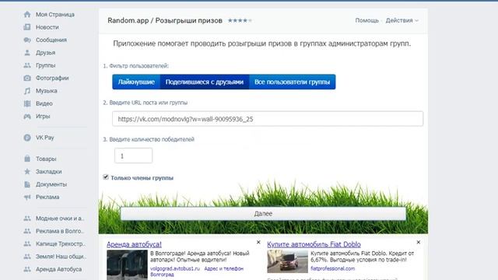Click the Фотографии camera icon
Image resolution: width=498 pixels, height=280 pixels.
pos(27,78)
